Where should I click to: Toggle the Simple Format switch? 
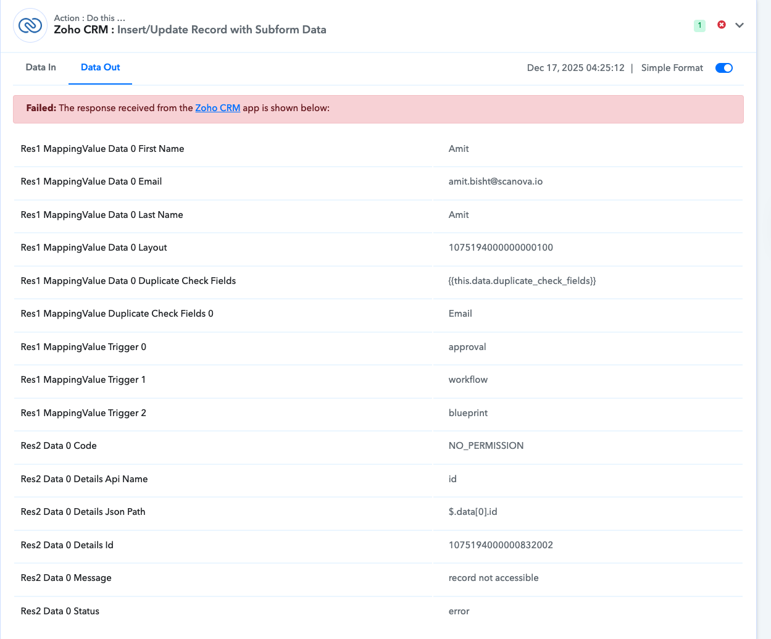tap(723, 68)
